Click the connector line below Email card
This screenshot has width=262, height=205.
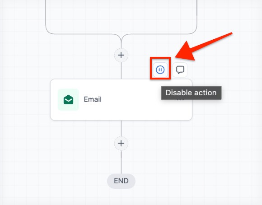[x=121, y=128]
